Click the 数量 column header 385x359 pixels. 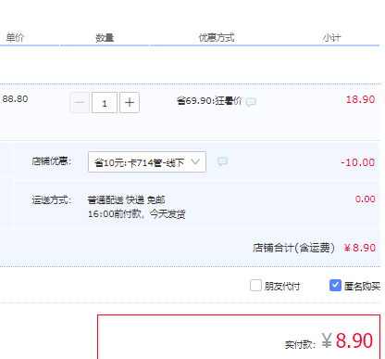[105, 38]
